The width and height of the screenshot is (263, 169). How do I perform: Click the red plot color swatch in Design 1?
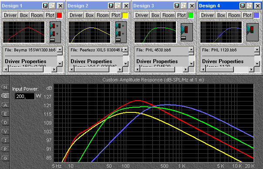click(x=59, y=15)
